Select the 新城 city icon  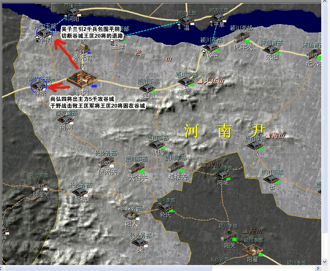pos(79,192)
